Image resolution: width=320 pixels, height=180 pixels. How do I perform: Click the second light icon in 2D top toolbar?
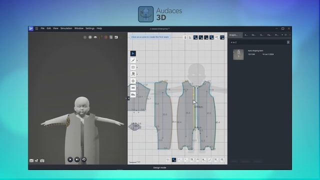click(190, 37)
